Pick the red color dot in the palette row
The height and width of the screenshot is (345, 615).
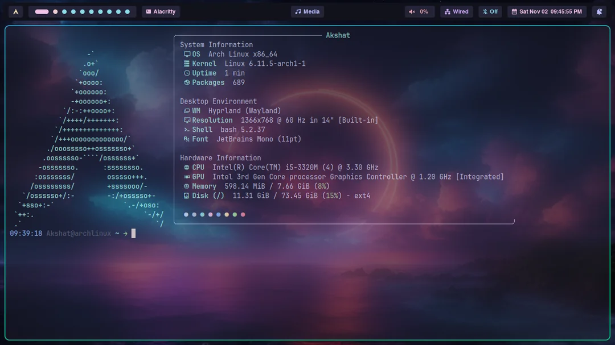[243, 215]
